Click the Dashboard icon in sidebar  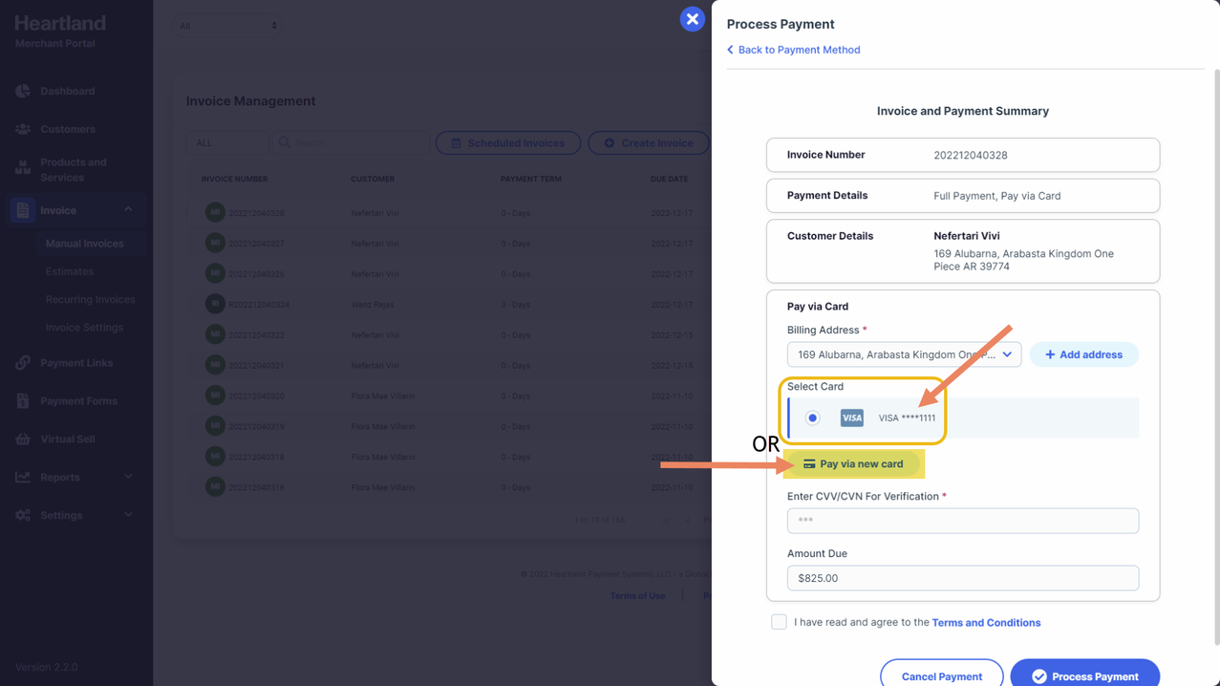(x=23, y=91)
